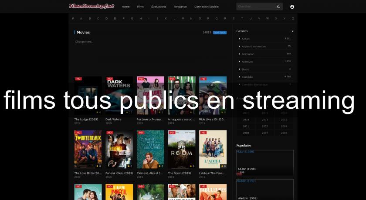Select release year 2008
This screenshot has width=366, height=200.
[x=246, y=133]
